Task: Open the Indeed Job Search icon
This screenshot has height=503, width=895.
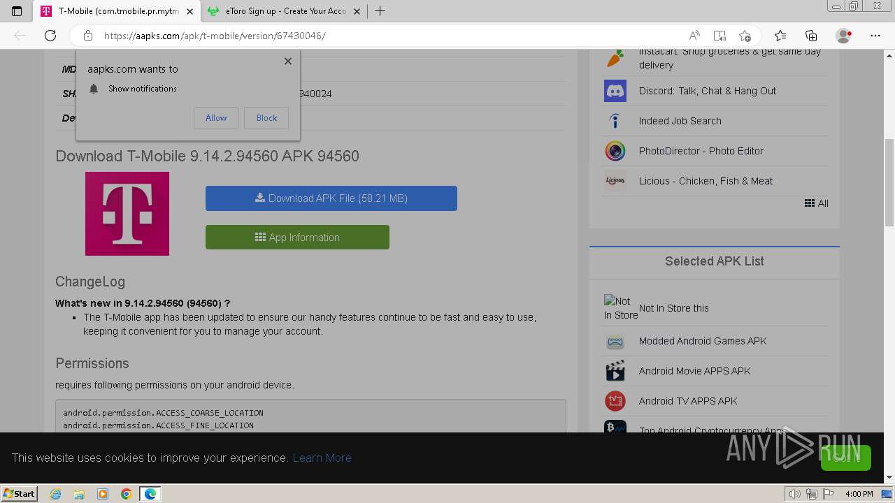Action: point(615,121)
